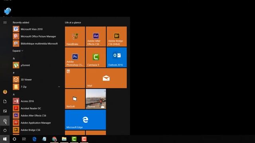Launch the Microsoft Edge tile
The width and height of the screenshot is (255, 143).
(x=85, y=120)
